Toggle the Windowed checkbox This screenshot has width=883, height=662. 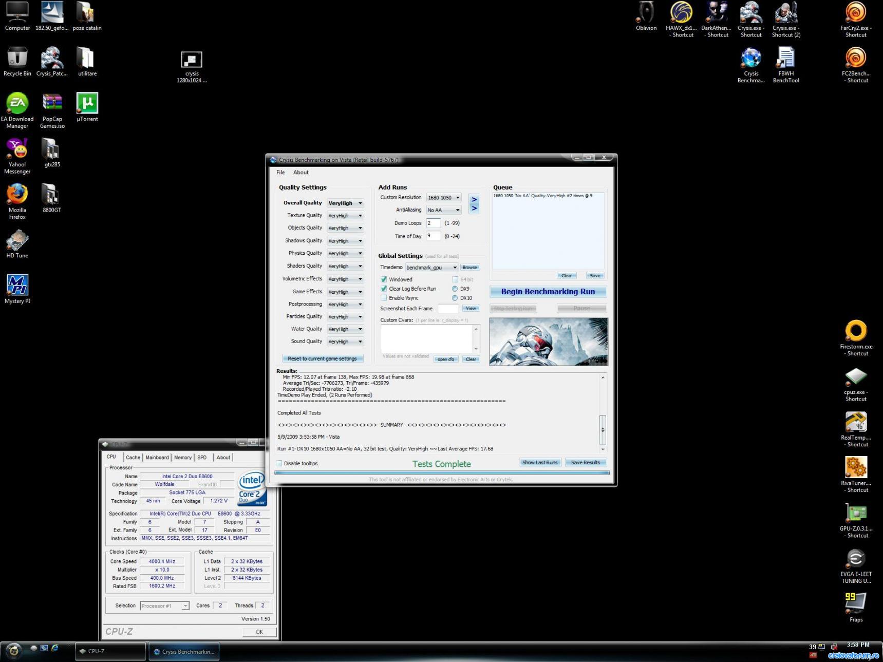(384, 279)
